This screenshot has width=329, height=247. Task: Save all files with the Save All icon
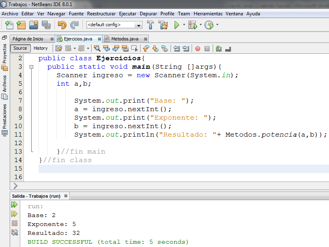pyautogui.click(x=47, y=25)
